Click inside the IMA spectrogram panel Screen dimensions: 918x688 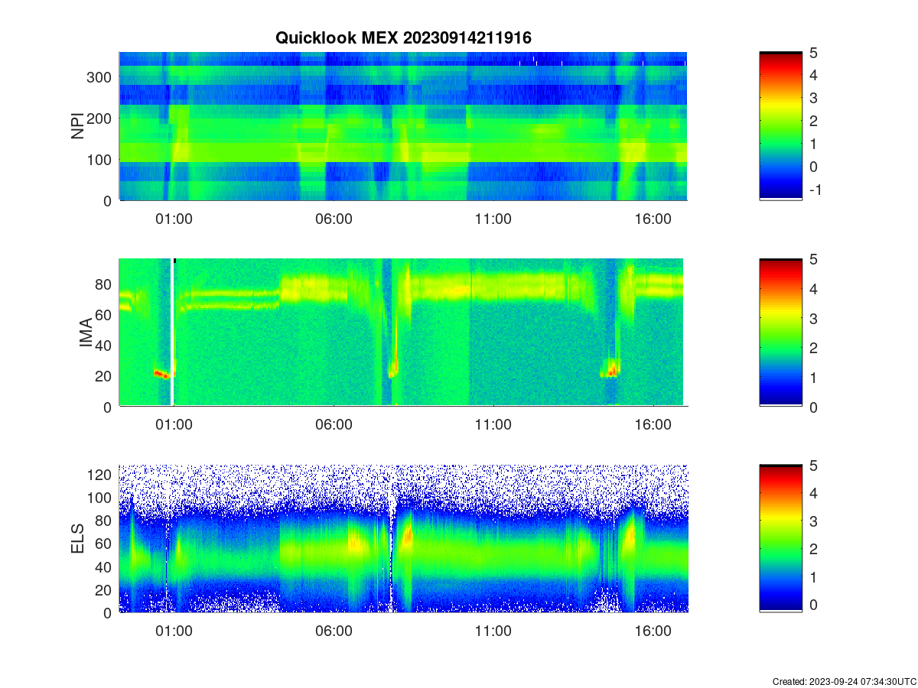coord(403,333)
